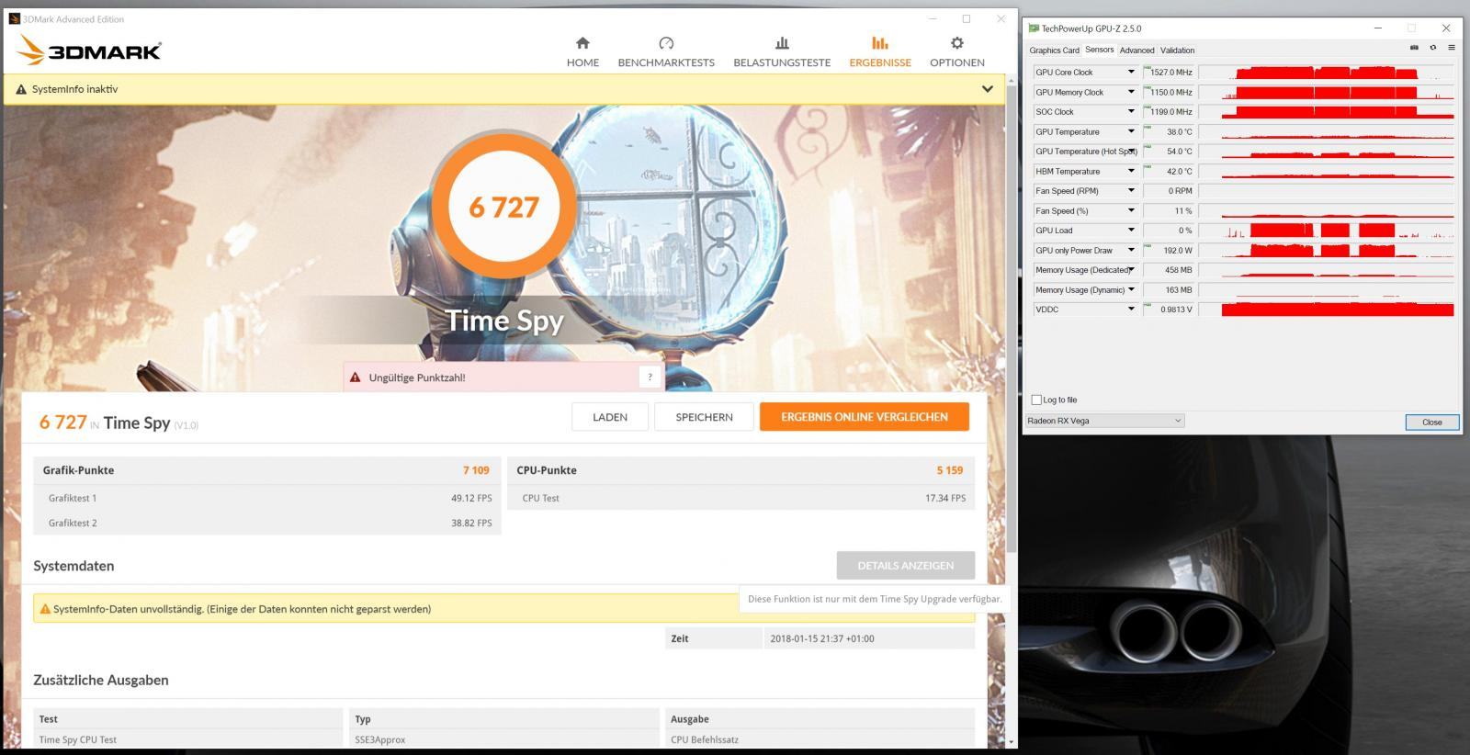Viewport: 1470px width, 755px height.
Task: Click the results bar chart icon
Action: coord(880,43)
